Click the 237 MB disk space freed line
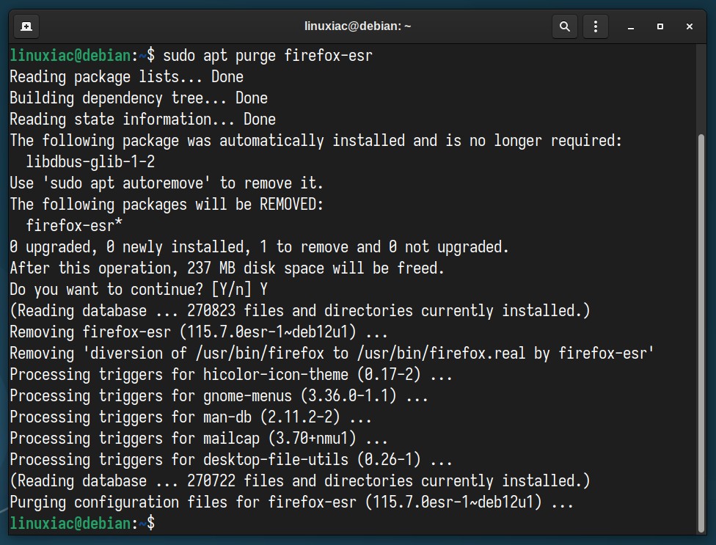 click(x=227, y=268)
